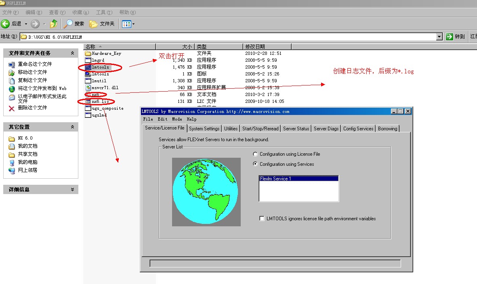
Task: Click 重命名这个文件 task link
Action: (x=35, y=64)
